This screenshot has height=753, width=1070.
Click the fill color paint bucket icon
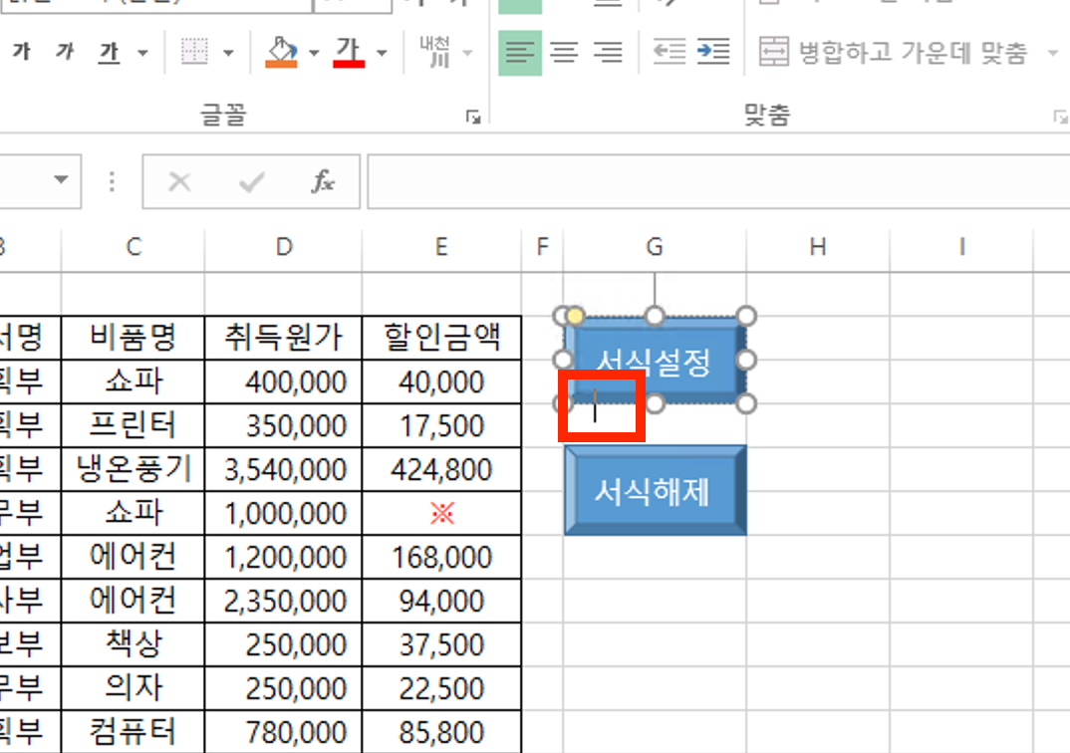click(x=282, y=51)
